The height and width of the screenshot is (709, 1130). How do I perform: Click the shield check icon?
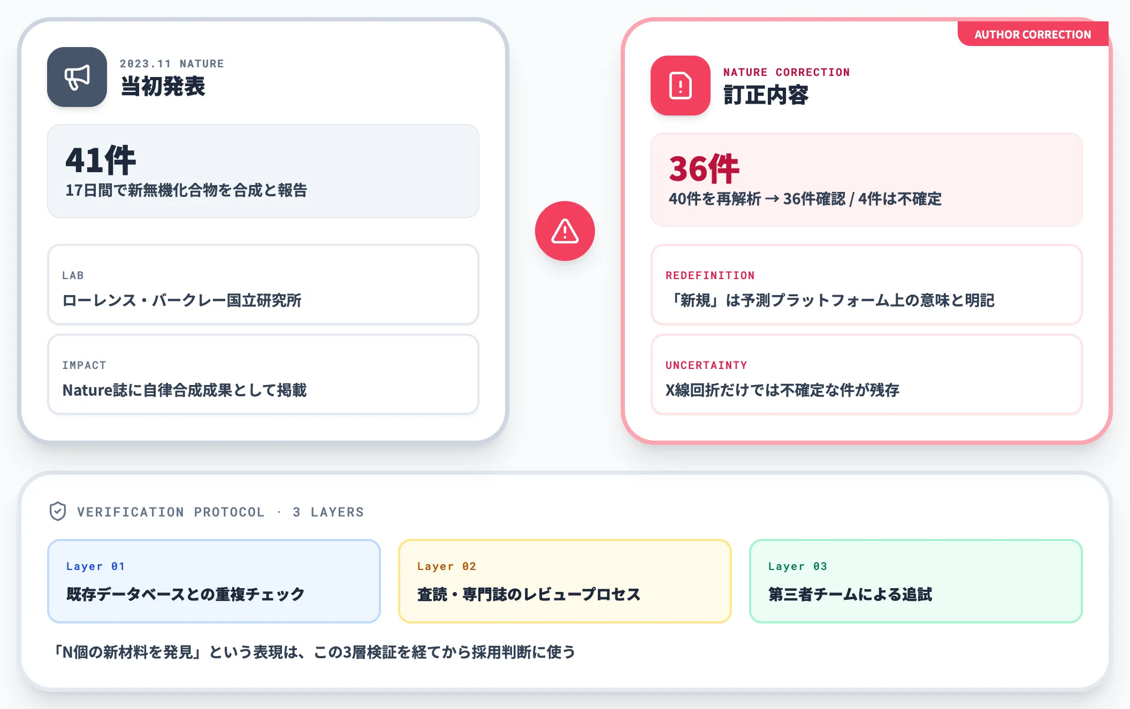pyautogui.click(x=58, y=512)
